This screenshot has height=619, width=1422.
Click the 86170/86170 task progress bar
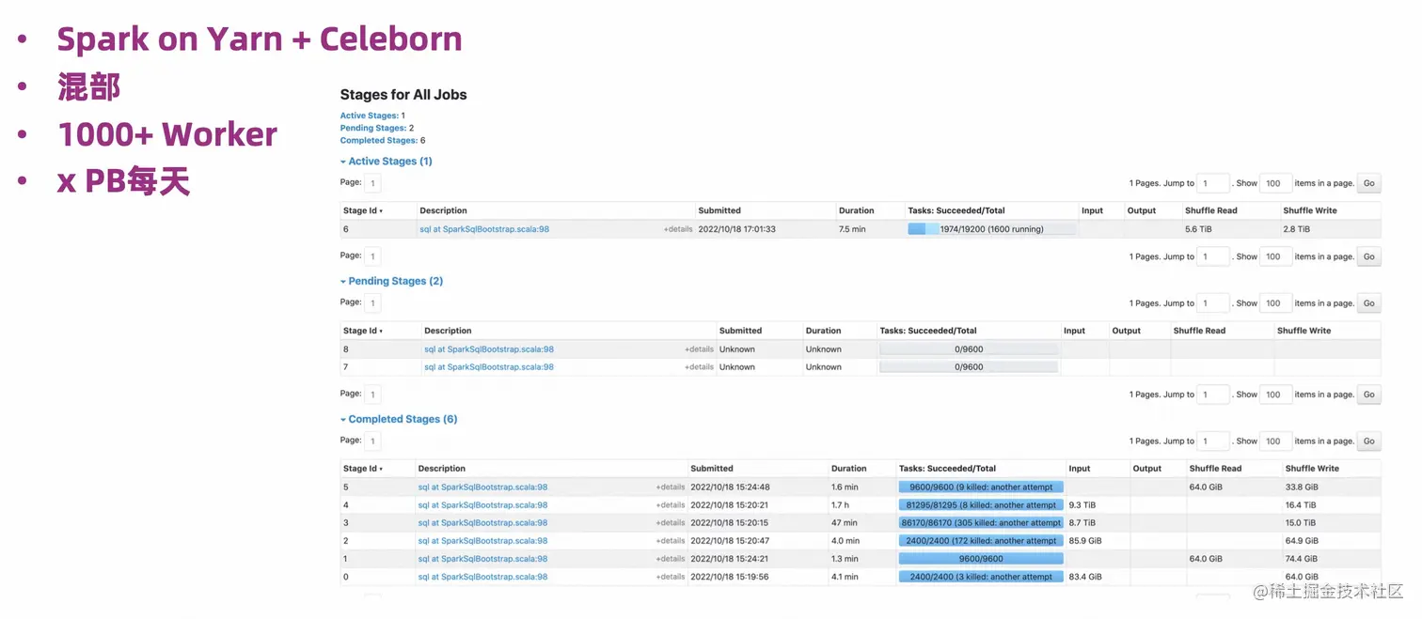pos(981,523)
